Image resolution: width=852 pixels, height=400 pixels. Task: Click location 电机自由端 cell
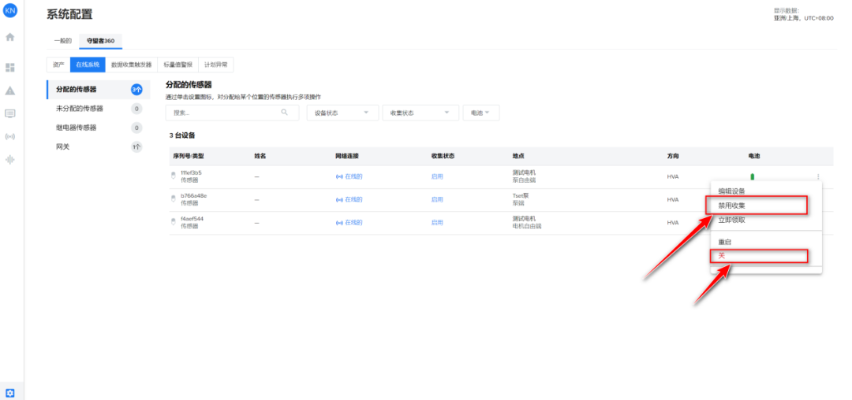coord(527,226)
